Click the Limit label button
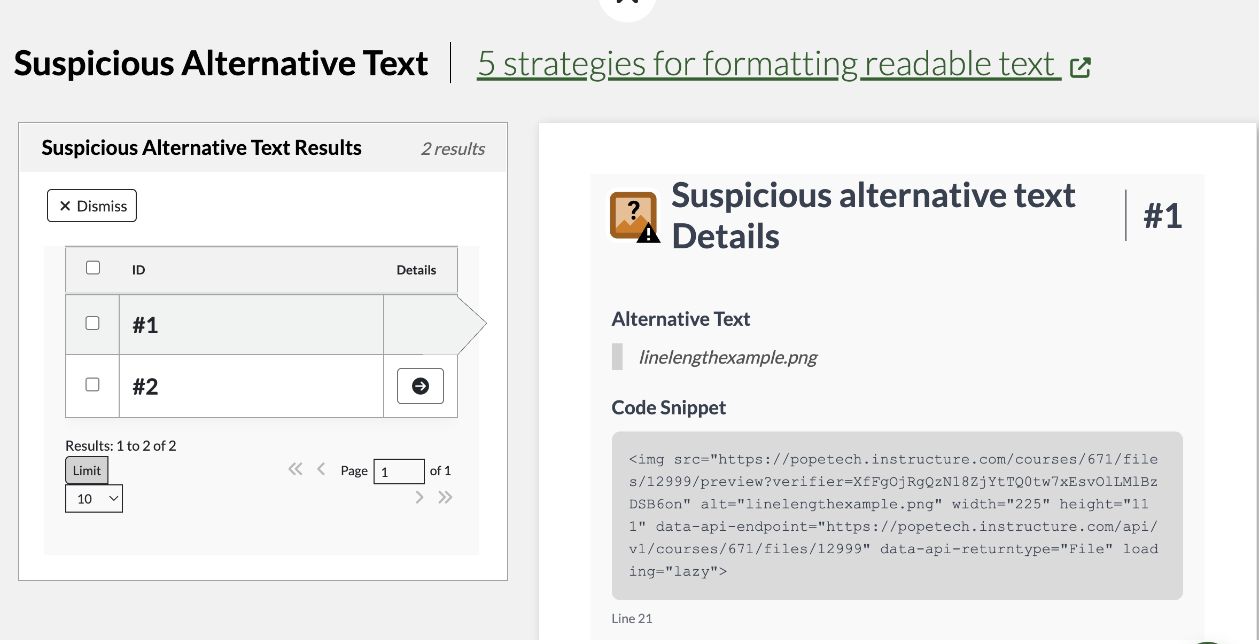The width and height of the screenshot is (1259, 644). pyautogui.click(x=87, y=470)
